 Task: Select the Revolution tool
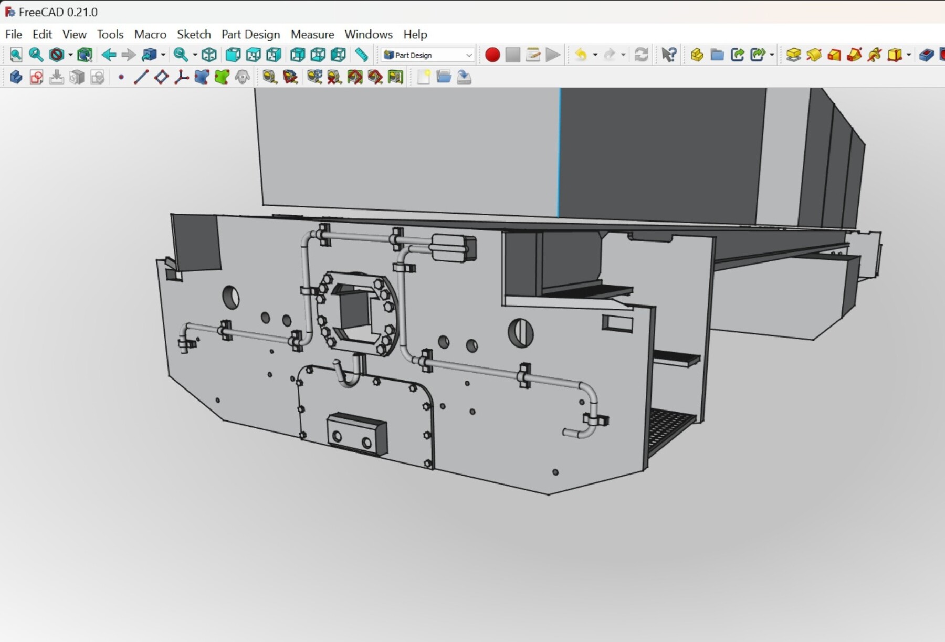tap(814, 55)
